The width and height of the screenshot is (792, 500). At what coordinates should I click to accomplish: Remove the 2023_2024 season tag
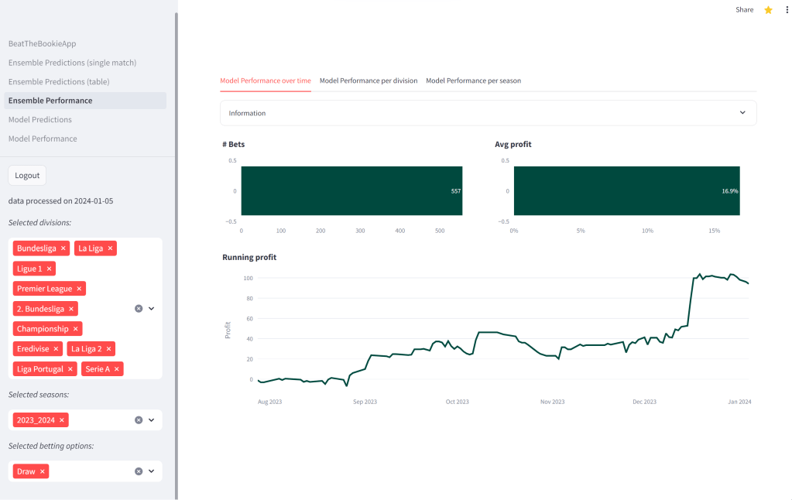[x=62, y=420]
